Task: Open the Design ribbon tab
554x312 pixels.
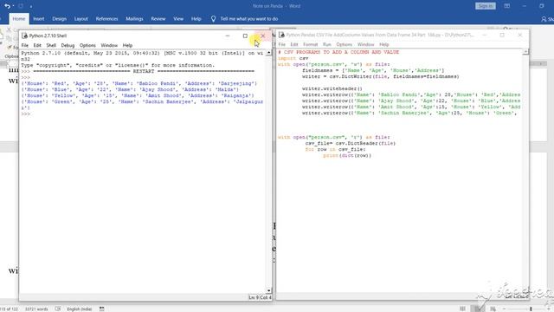Action: coord(60,19)
